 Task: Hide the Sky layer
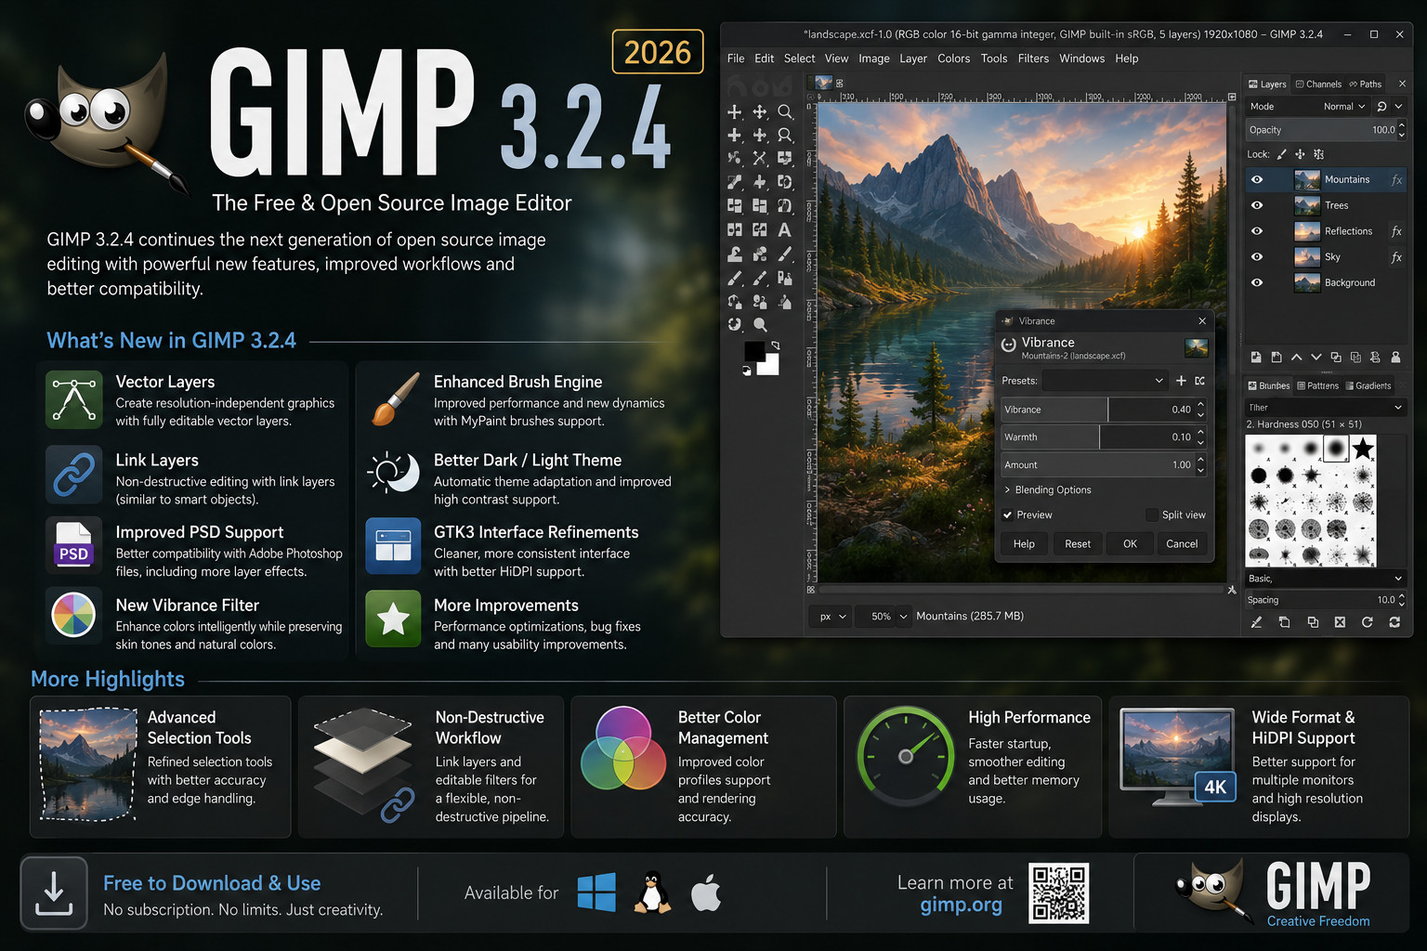(x=1257, y=257)
